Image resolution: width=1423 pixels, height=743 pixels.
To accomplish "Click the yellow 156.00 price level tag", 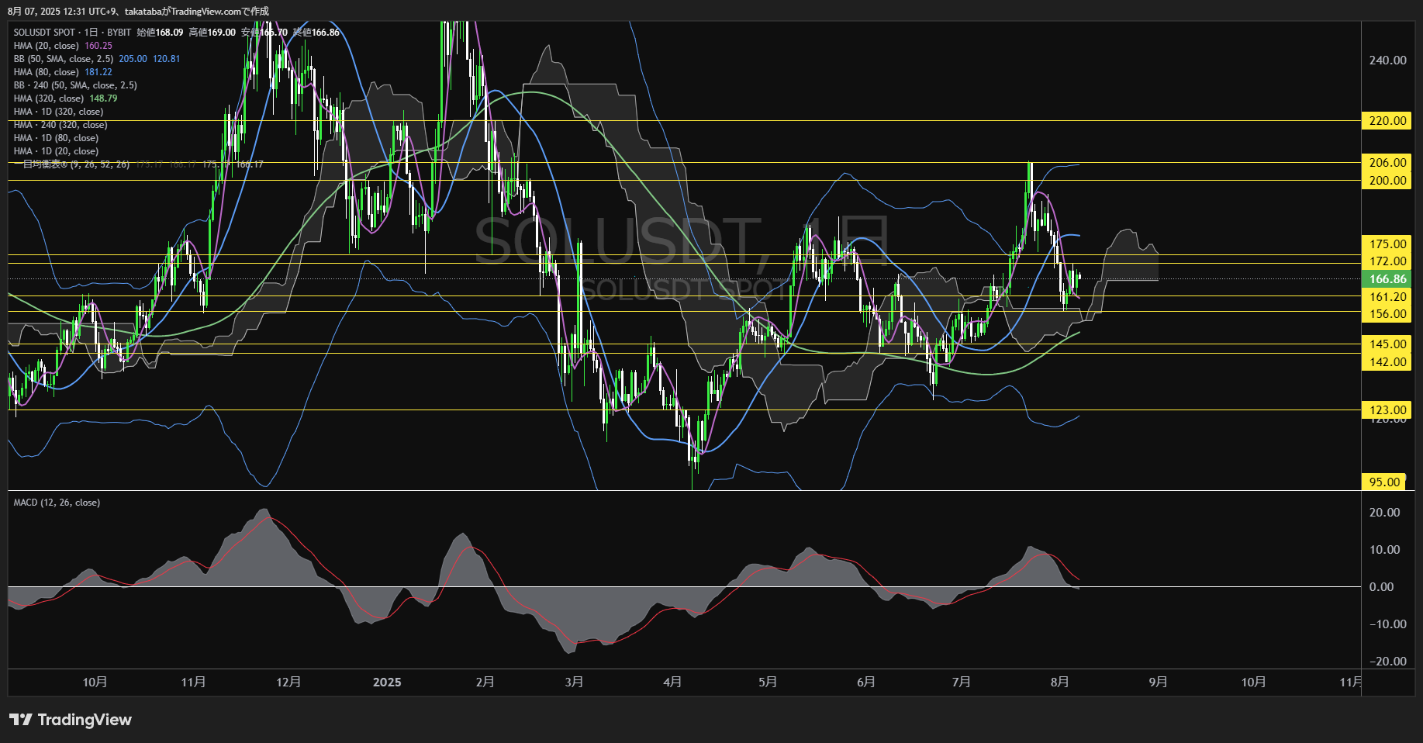I will [x=1387, y=314].
